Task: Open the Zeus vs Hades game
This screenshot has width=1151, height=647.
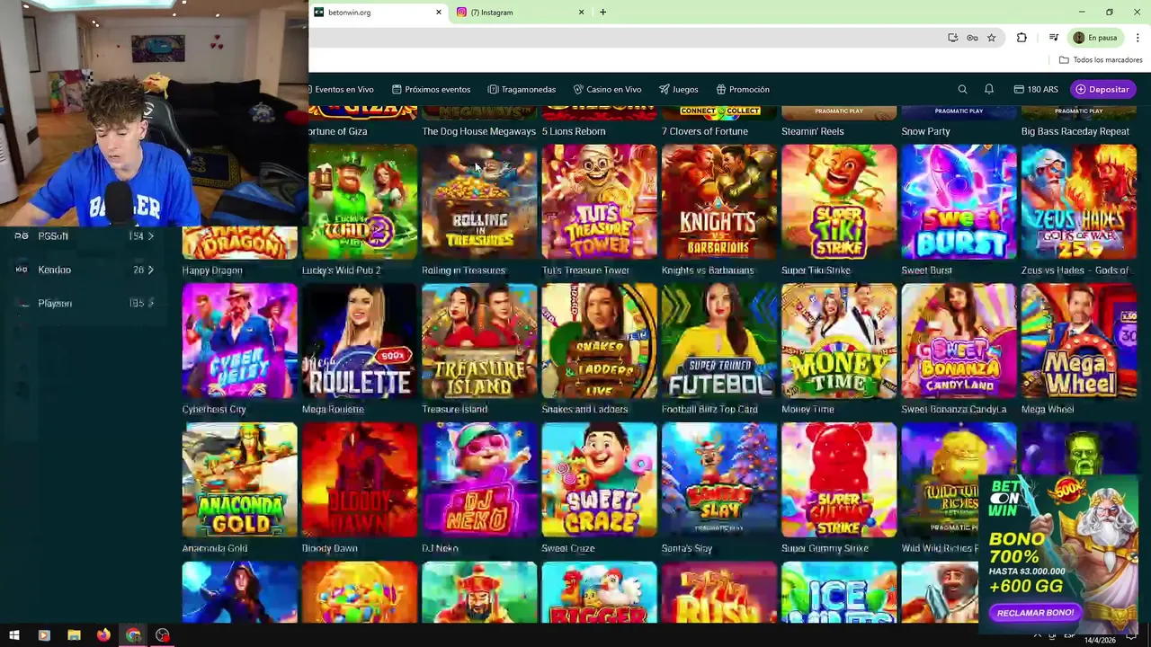Action: [1079, 202]
